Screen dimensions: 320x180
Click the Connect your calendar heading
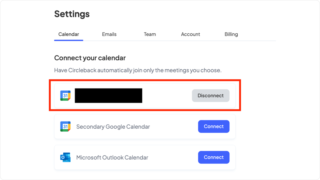click(x=90, y=58)
